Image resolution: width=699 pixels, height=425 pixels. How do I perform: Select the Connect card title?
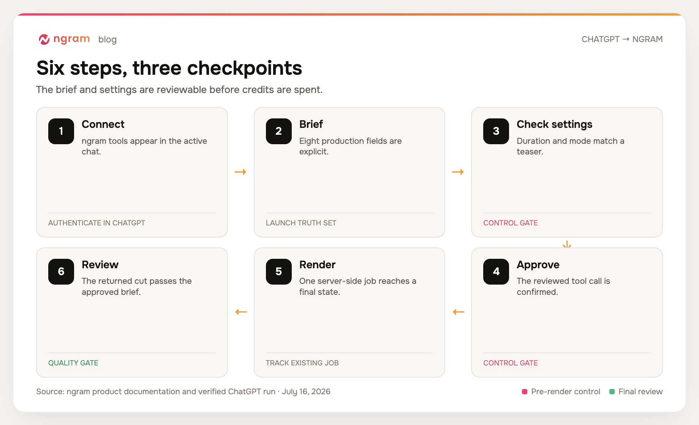(x=103, y=124)
